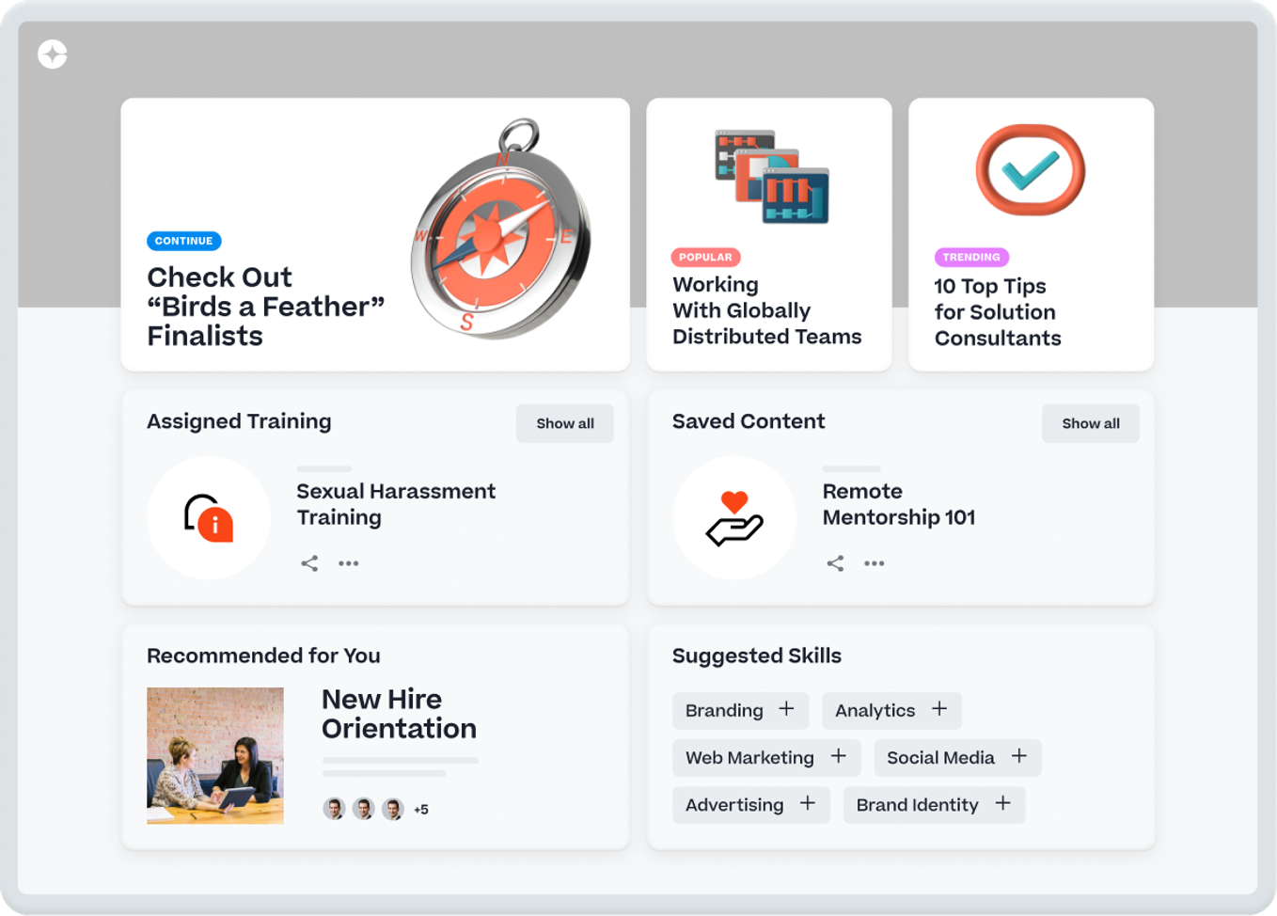
Task: Show all Assigned Training items
Action: point(565,423)
